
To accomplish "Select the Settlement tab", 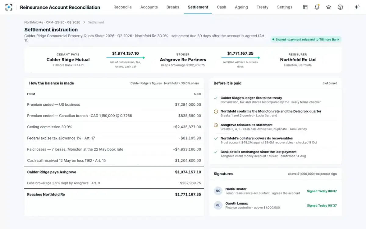I will (x=198, y=7).
